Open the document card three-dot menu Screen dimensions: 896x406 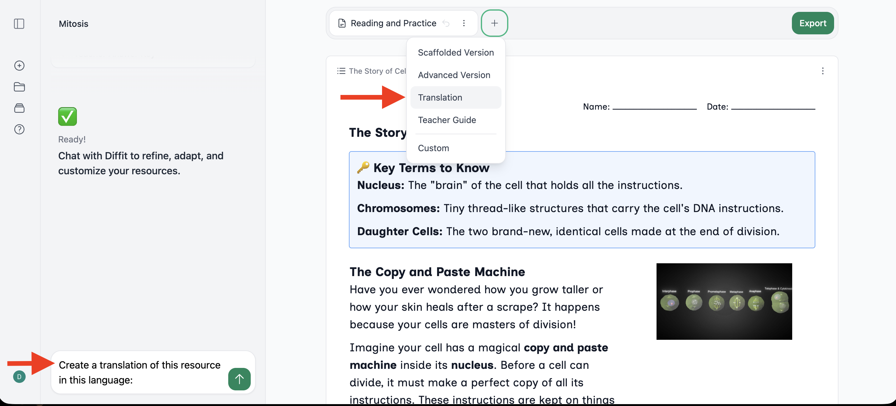tap(822, 71)
